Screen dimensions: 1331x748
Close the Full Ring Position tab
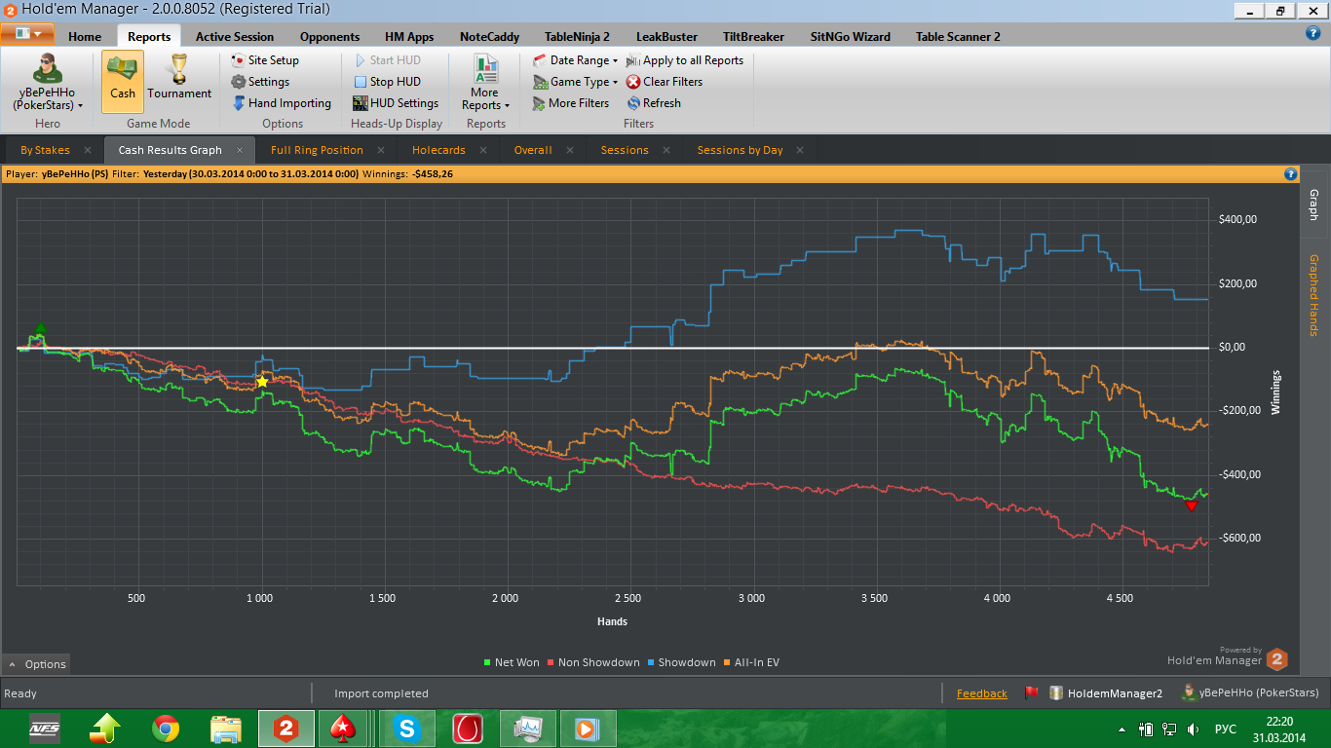[x=381, y=150]
